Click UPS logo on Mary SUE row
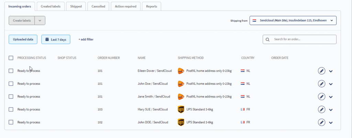 coord(181,109)
